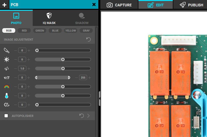
Task: Click the plus icon to add new item
Action: [4, 5]
